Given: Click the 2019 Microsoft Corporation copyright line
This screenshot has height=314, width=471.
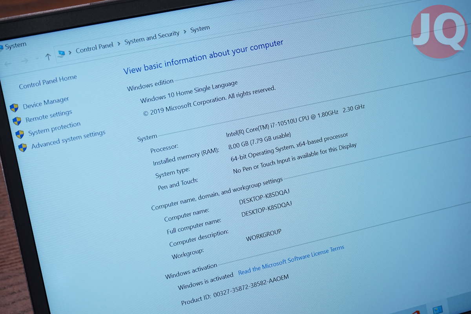Looking at the screenshot, I should point(210,101).
